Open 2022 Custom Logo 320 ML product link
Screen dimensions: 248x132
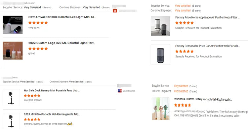tap(62, 43)
